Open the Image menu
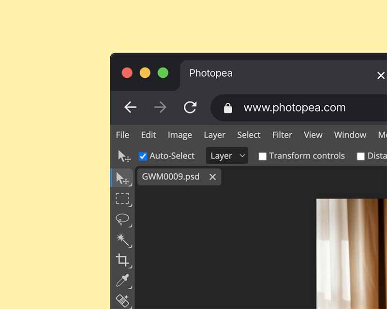The width and height of the screenshot is (387, 309). pos(179,135)
